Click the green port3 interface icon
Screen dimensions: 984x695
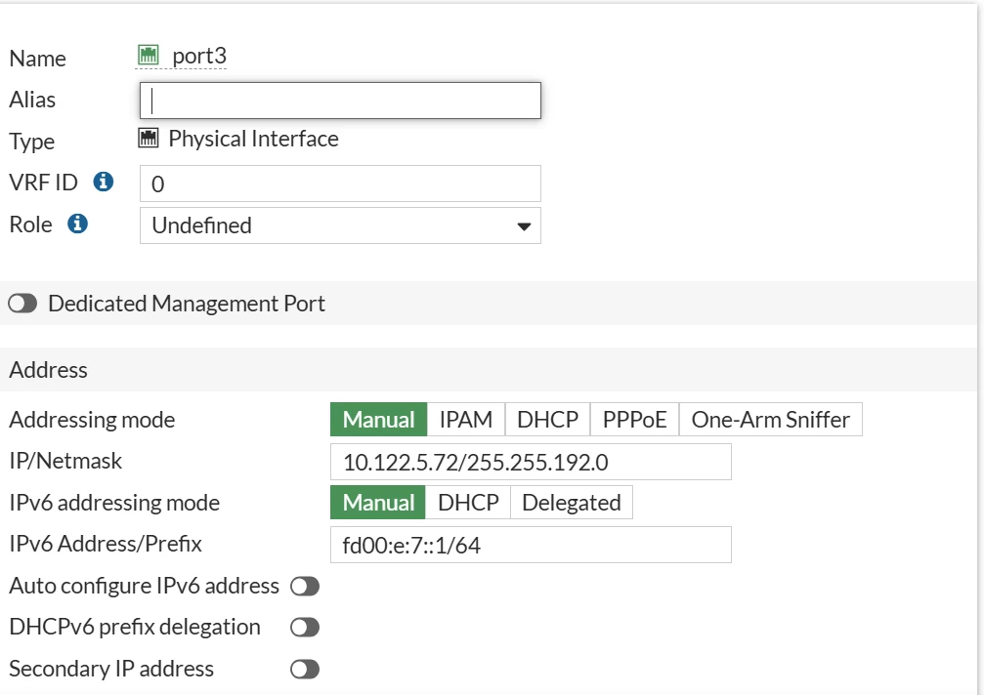coord(149,55)
